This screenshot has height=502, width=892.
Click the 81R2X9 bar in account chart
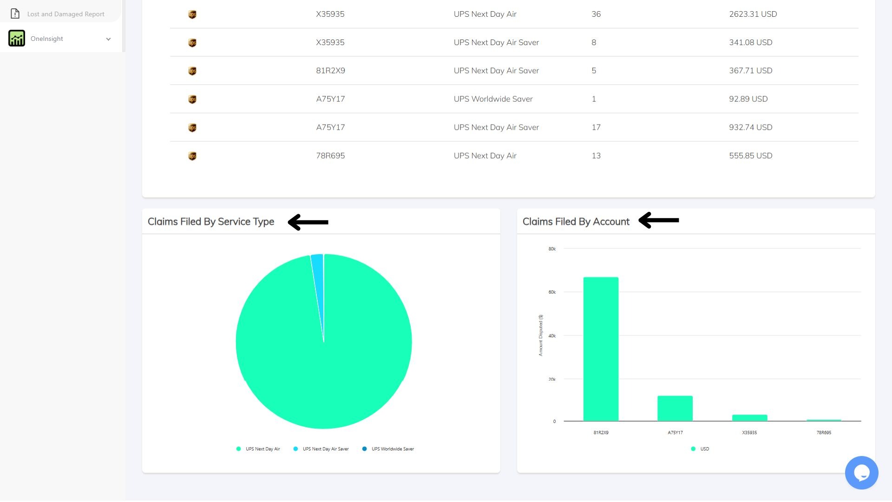(601, 349)
